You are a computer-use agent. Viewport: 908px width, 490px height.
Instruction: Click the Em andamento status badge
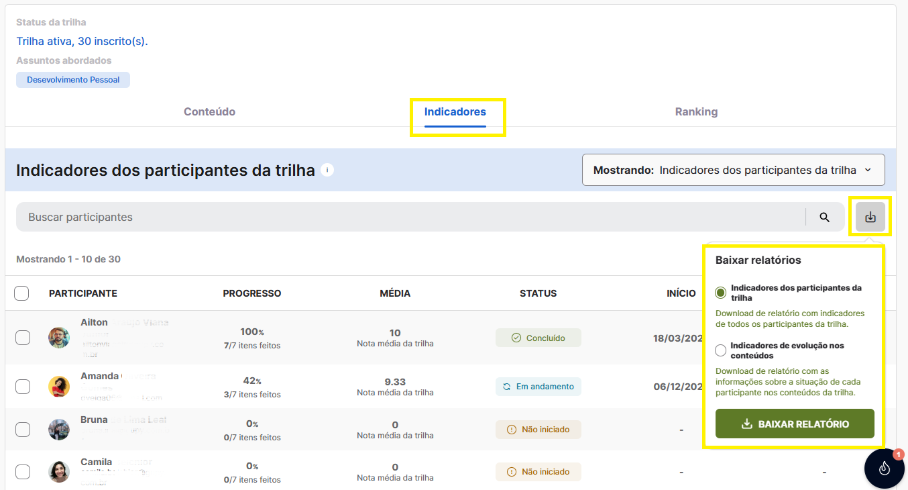point(538,387)
